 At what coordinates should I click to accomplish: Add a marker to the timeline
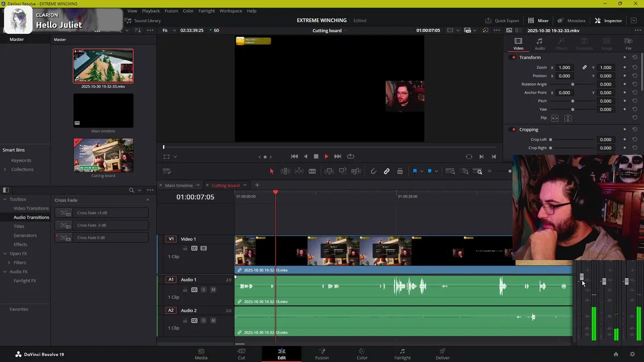coord(430,171)
